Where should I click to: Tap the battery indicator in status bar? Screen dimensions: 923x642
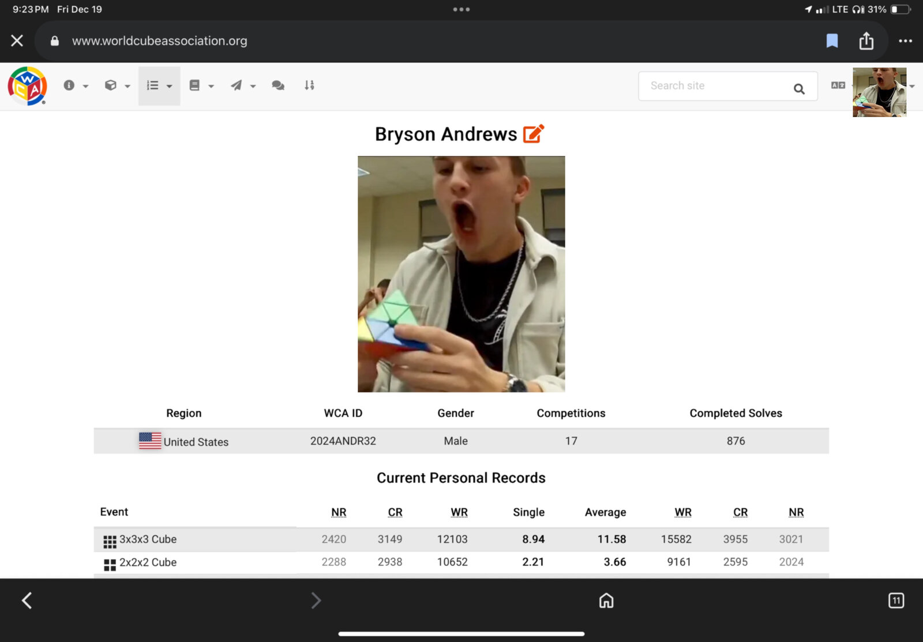tap(901, 9)
